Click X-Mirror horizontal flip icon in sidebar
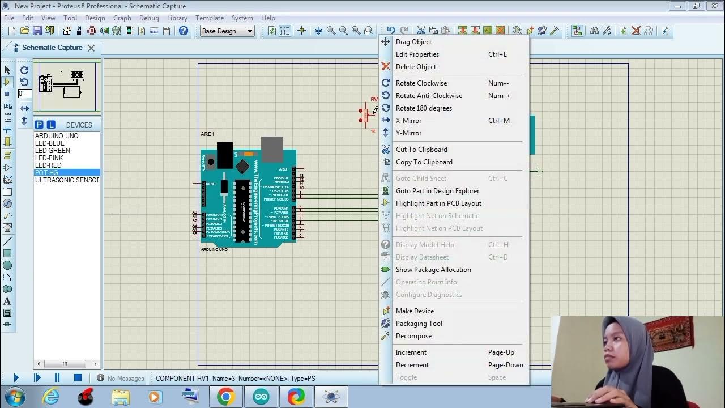This screenshot has width=725, height=408. tap(24, 108)
